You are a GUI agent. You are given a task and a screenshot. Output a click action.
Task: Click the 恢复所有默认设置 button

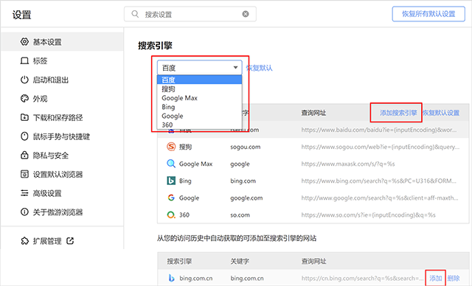428,14
